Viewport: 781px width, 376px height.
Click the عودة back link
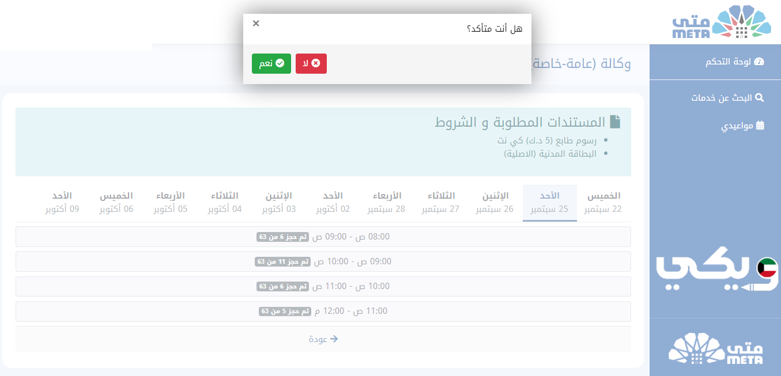tap(323, 339)
